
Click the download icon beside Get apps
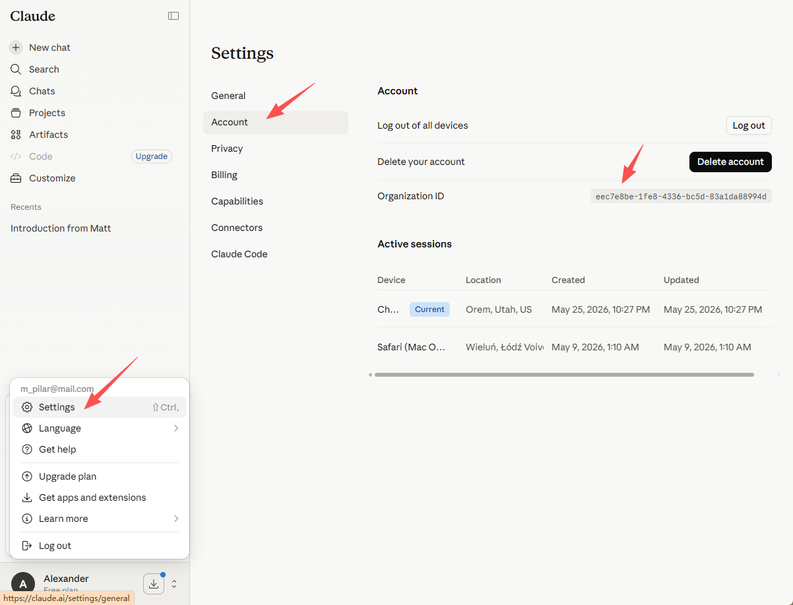click(27, 497)
